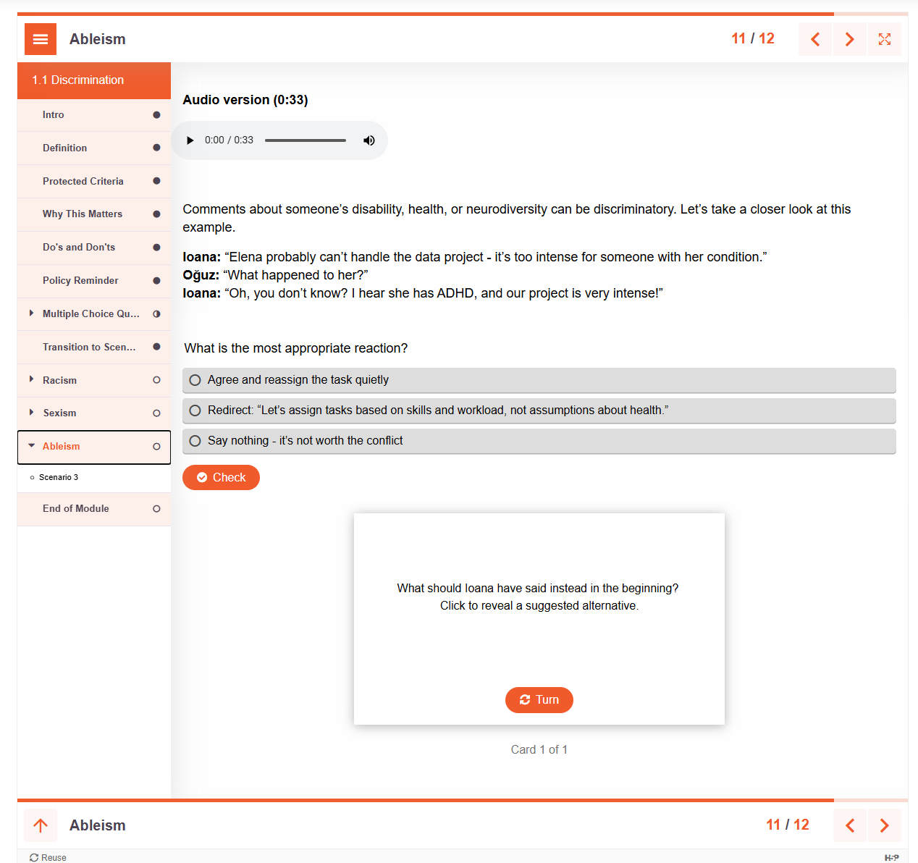Screen dimensions: 918x863
Task: Select 'Say nothing' answer option
Action: [539, 441]
